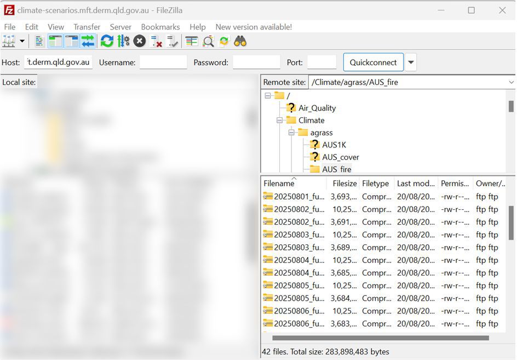The image size is (517, 360).
Task: Toggle synchronized browsing icon
Action: (x=224, y=41)
